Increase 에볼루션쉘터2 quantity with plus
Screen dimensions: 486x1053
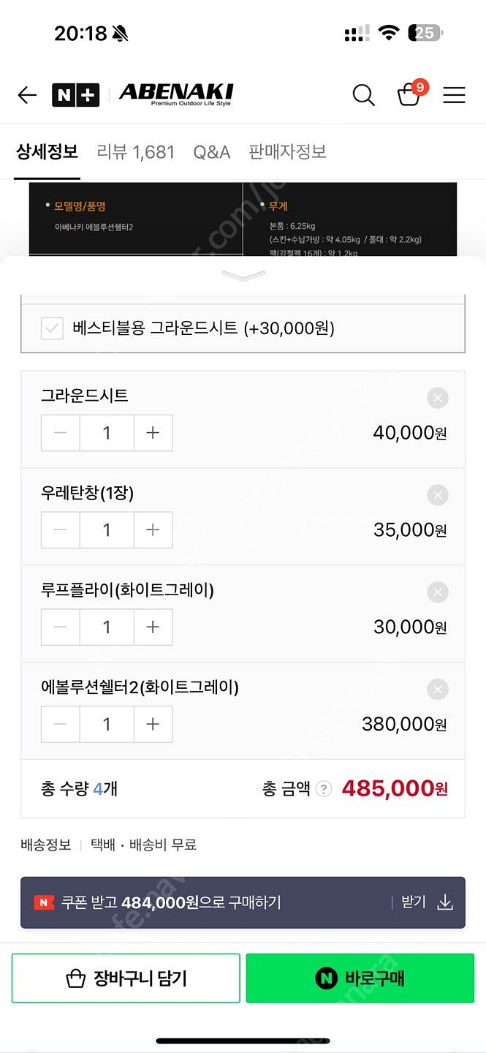click(153, 725)
